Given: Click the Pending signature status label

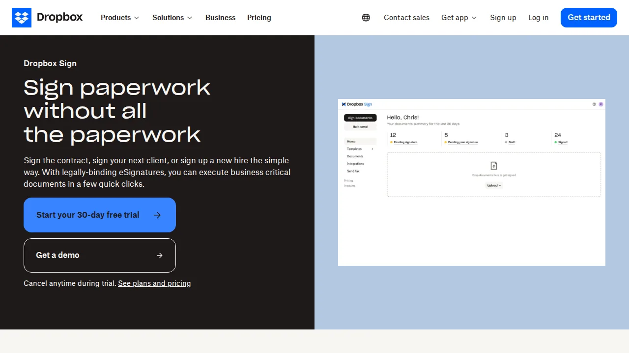Looking at the screenshot, I should tap(405, 142).
